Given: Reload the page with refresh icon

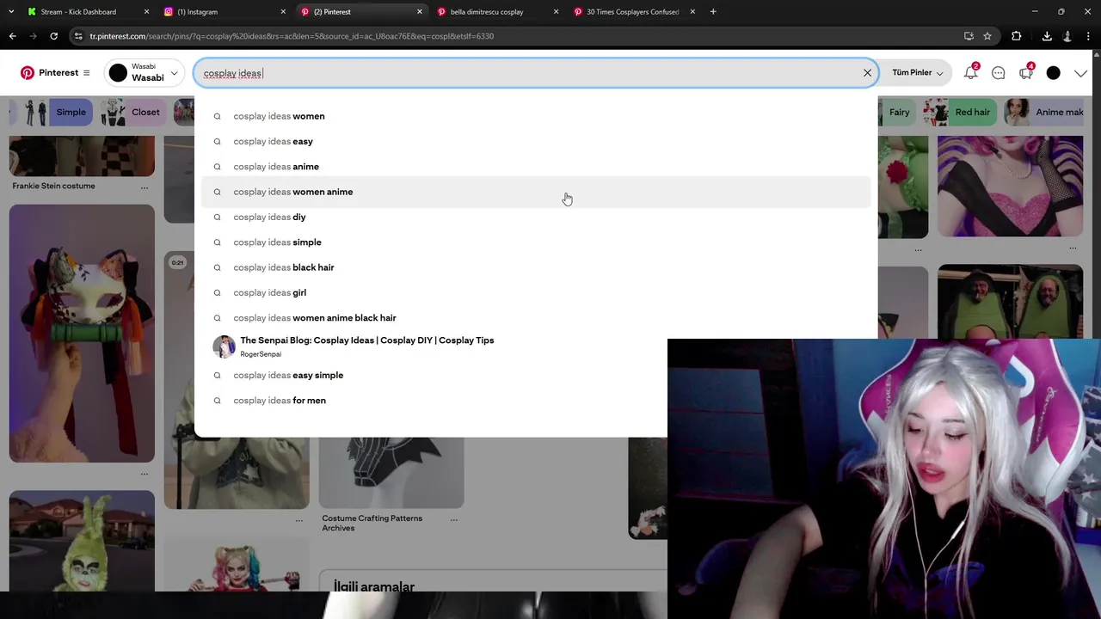Looking at the screenshot, I should [53, 36].
